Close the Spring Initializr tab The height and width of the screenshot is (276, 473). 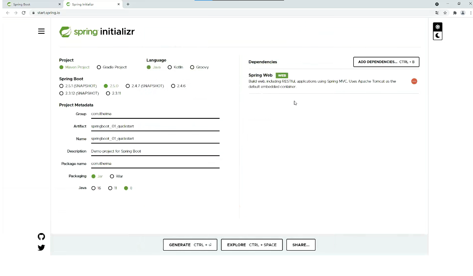pos(119,4)
